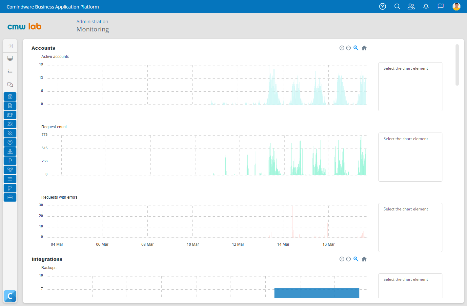The image size is (467, 306).
Task: Click the Monitoring page title
Action: click(92, 29)
